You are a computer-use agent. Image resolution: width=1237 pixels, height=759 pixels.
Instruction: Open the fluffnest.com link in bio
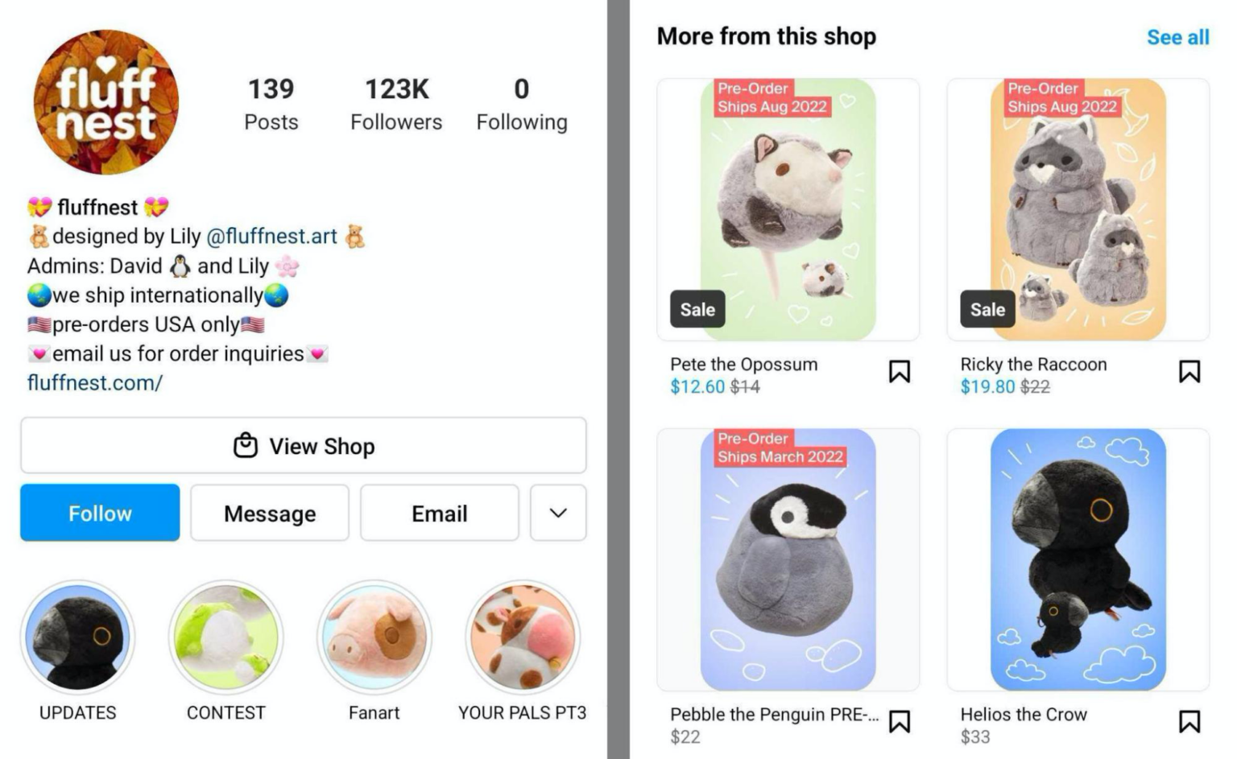[x=94, y=383]
